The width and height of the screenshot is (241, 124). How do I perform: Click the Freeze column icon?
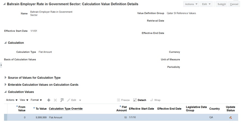119,100
